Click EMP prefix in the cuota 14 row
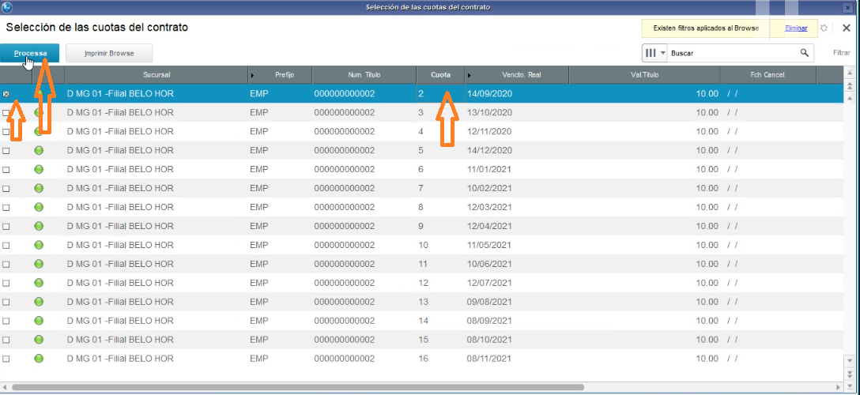This screenshot has height=395, width=860. (259, 321)
